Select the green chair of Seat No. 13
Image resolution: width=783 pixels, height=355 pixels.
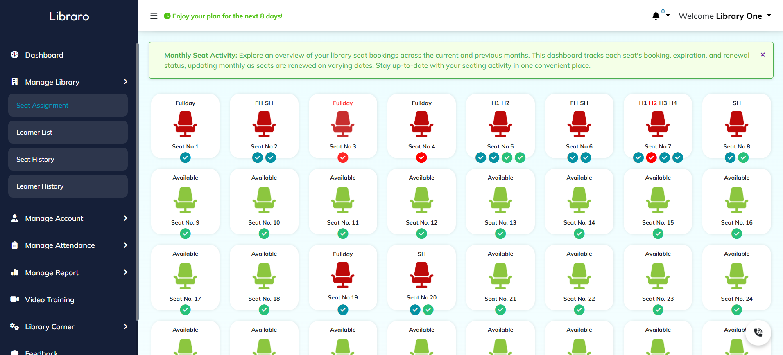pos(500,200)
